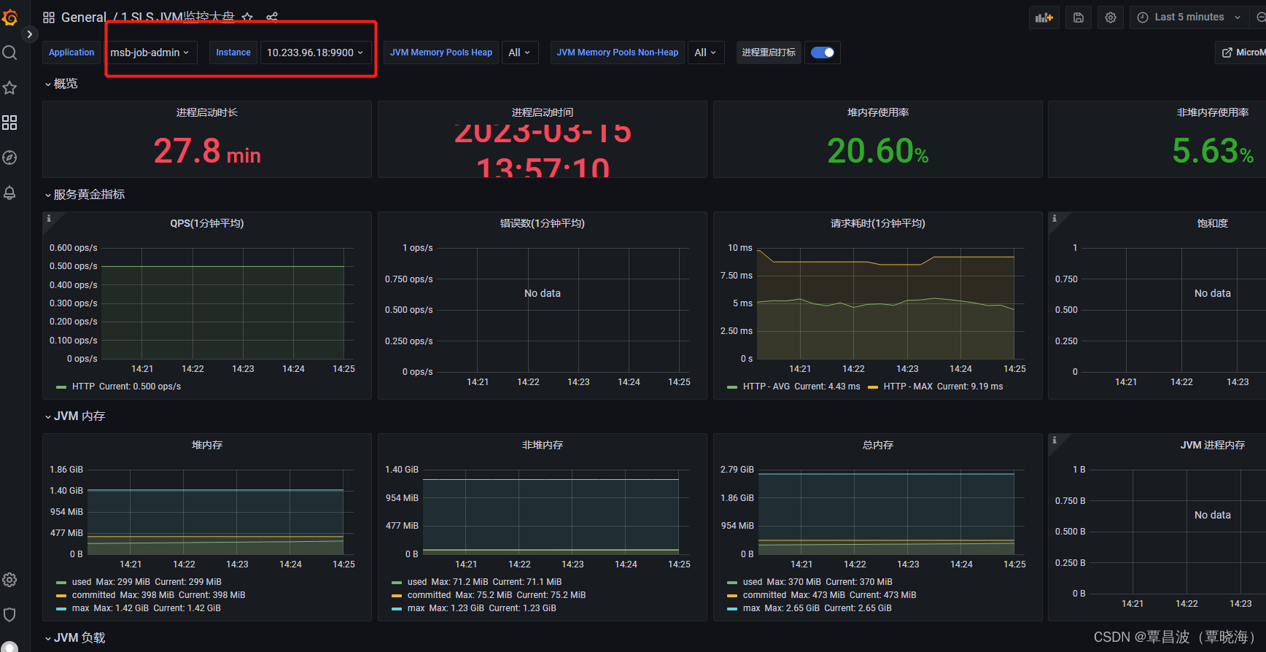This screenshot has width=1266, height=652.
Task: Open dashboard settings gear in toolbar
Action: (x=1111, y=18)
